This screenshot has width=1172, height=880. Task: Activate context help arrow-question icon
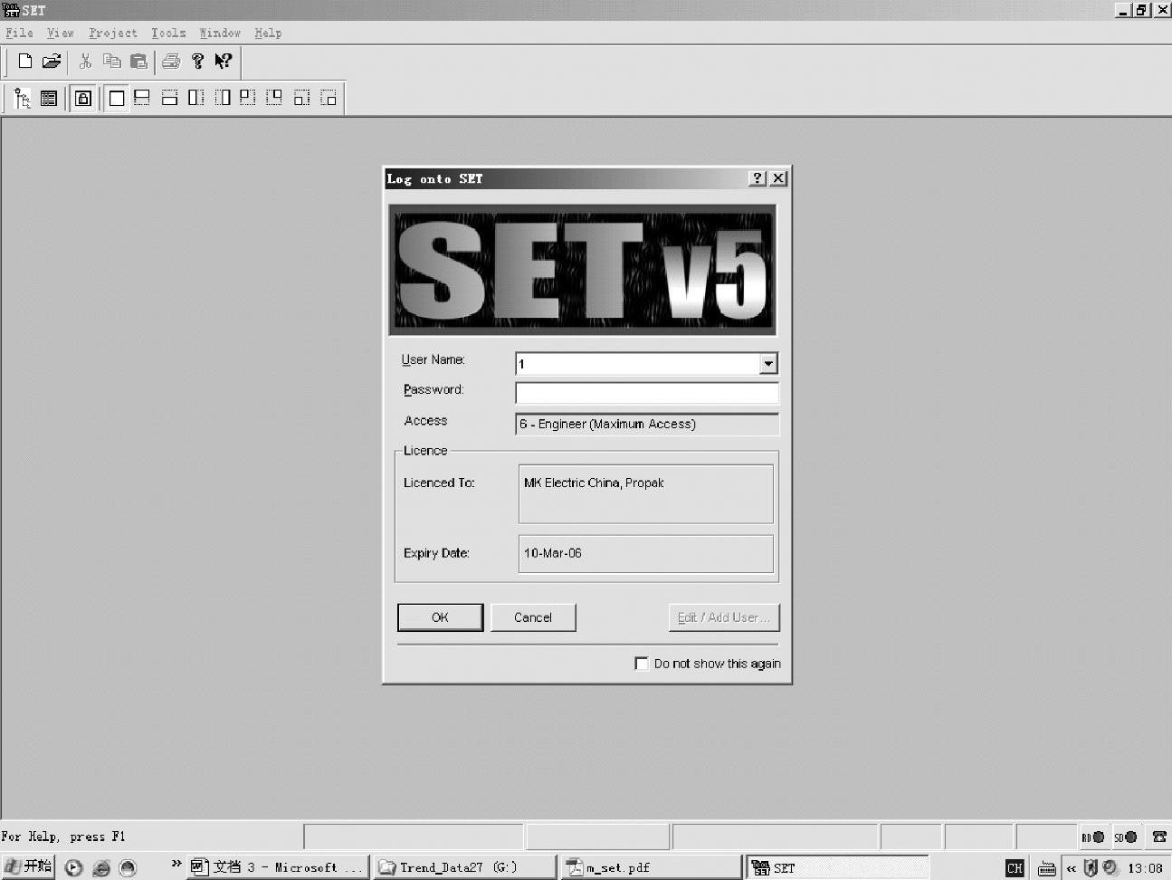coord(223,62)
